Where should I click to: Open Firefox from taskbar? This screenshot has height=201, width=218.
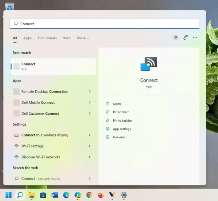(x=101, y=195)
